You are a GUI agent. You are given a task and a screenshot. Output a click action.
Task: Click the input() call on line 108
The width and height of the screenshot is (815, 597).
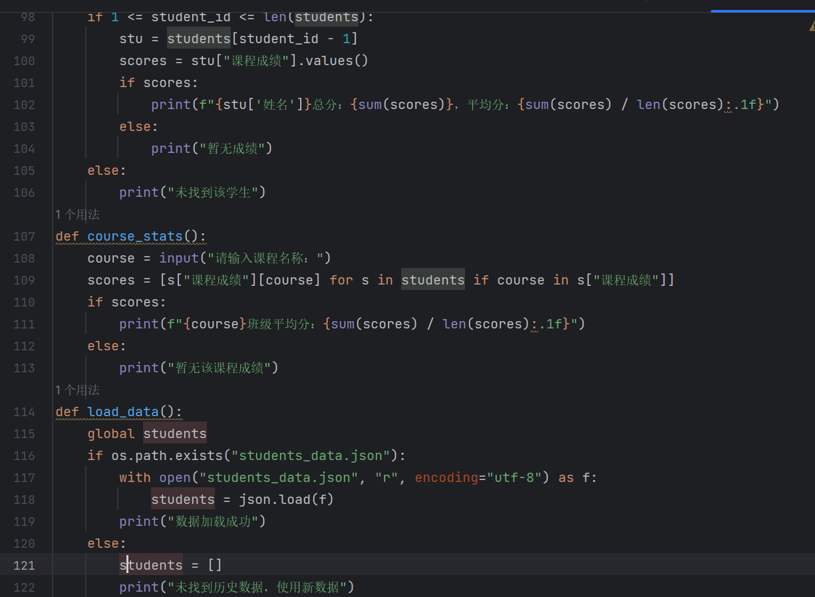click(178, 258)
